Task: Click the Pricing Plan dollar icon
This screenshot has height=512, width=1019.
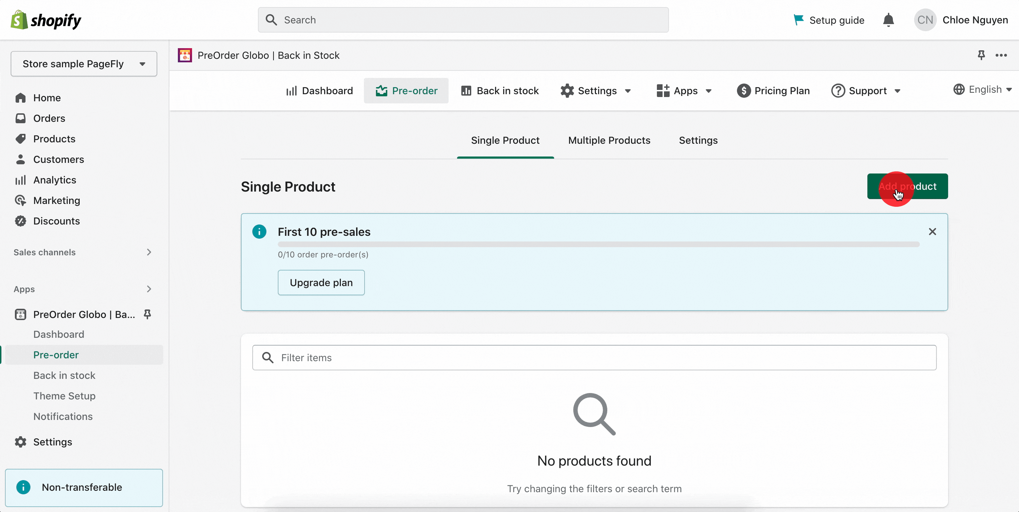Action: [744, 91]
